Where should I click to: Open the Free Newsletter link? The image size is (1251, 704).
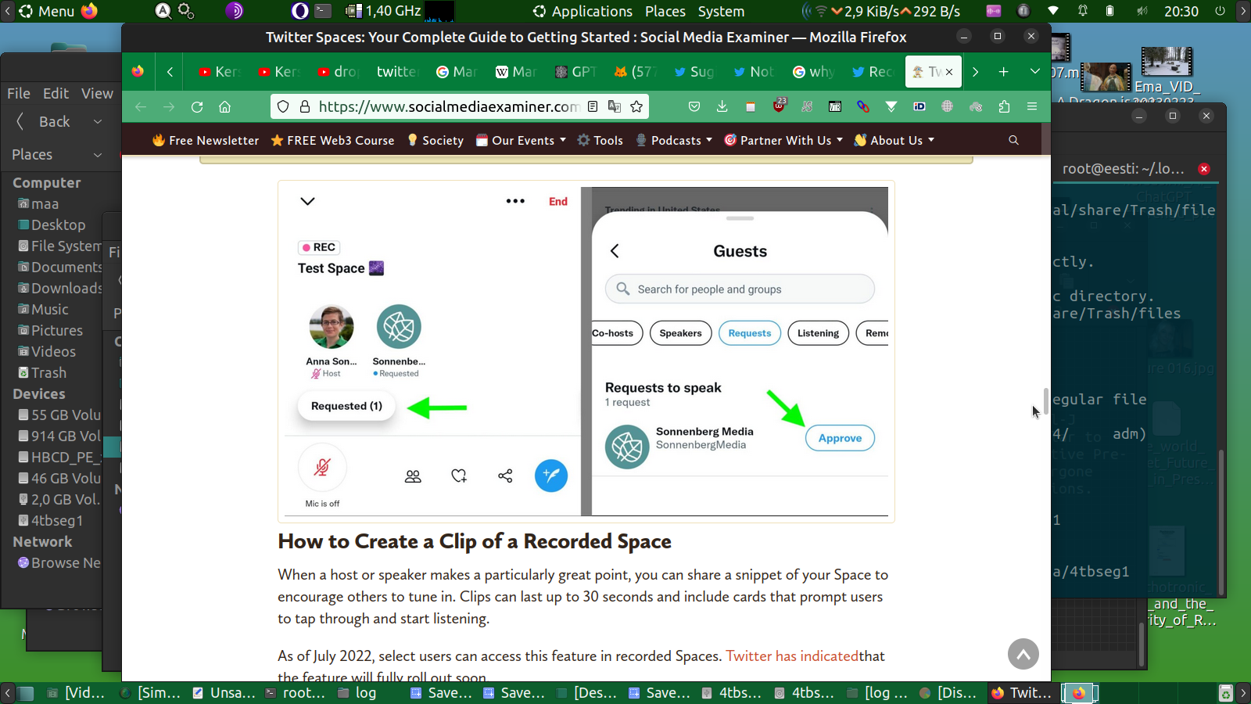tap(206, 141)
